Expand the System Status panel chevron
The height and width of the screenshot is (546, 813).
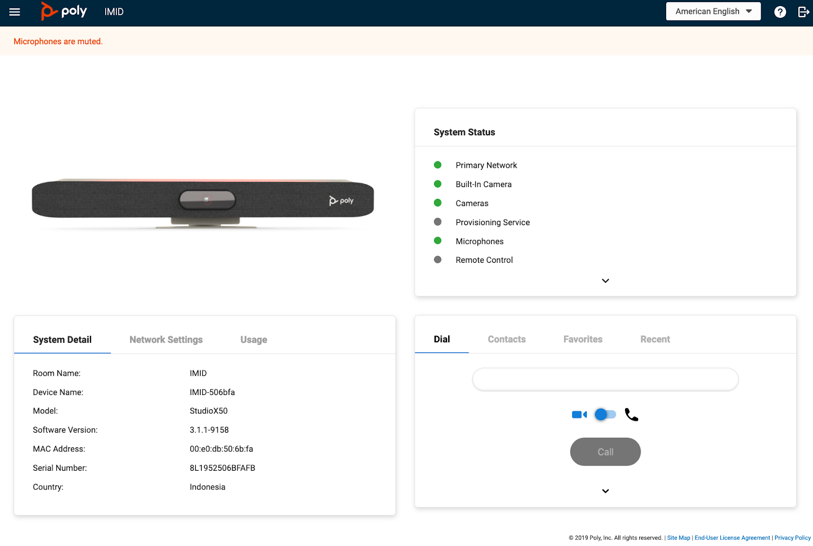[x=605, y=280]
